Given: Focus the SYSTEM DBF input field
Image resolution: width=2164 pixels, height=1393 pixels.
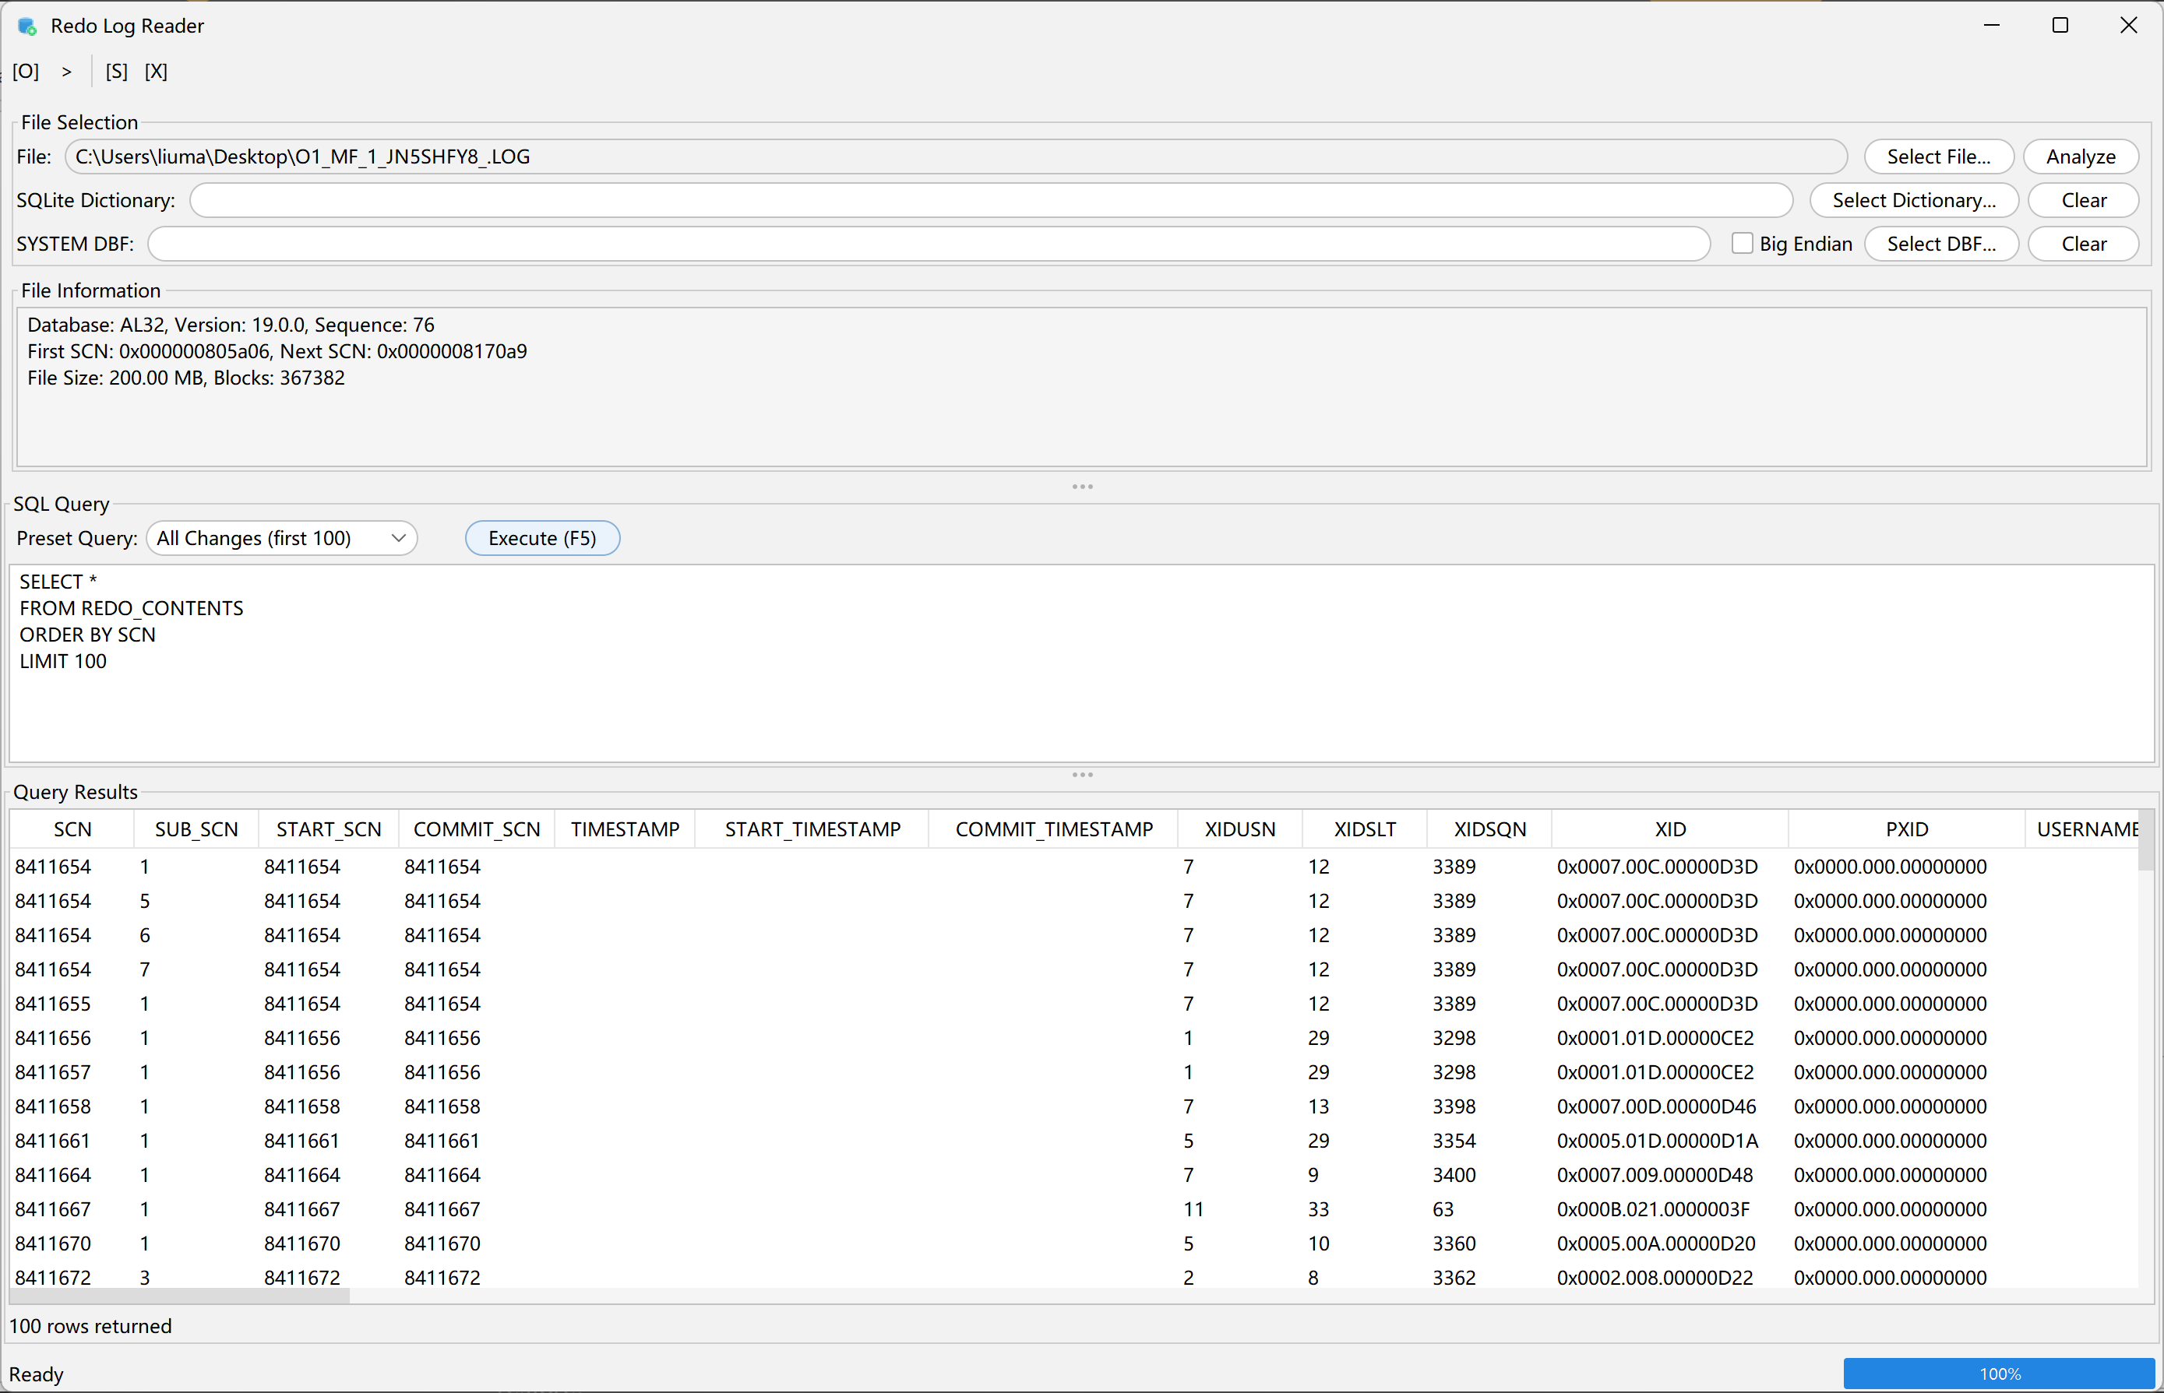Looking at the screenshot, I should coord(929,243).
